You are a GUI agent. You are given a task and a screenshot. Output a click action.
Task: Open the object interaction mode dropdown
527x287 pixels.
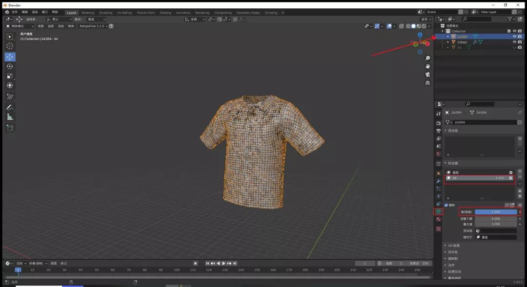(19, 25)
